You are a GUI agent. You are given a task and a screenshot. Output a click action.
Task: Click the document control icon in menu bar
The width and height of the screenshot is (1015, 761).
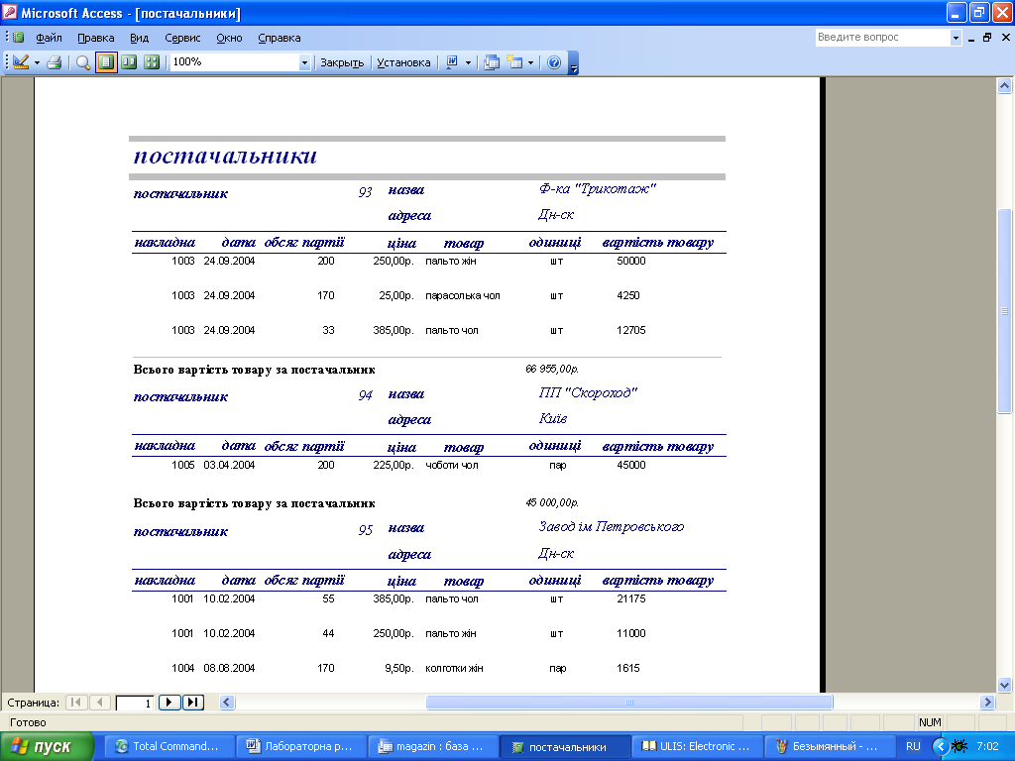coord(18,37)
